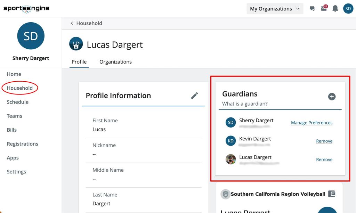Select the Profile tab
Screen dimensions: 356x213
(79, 62)
